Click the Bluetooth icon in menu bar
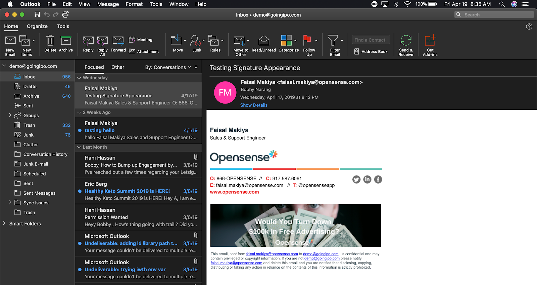Viewport: 537px width, 285px height. 396,4
